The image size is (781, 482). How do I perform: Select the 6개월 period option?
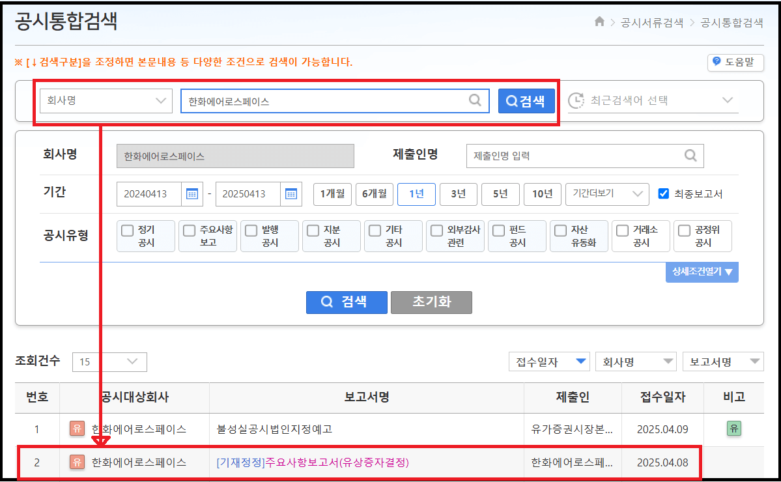375,193
